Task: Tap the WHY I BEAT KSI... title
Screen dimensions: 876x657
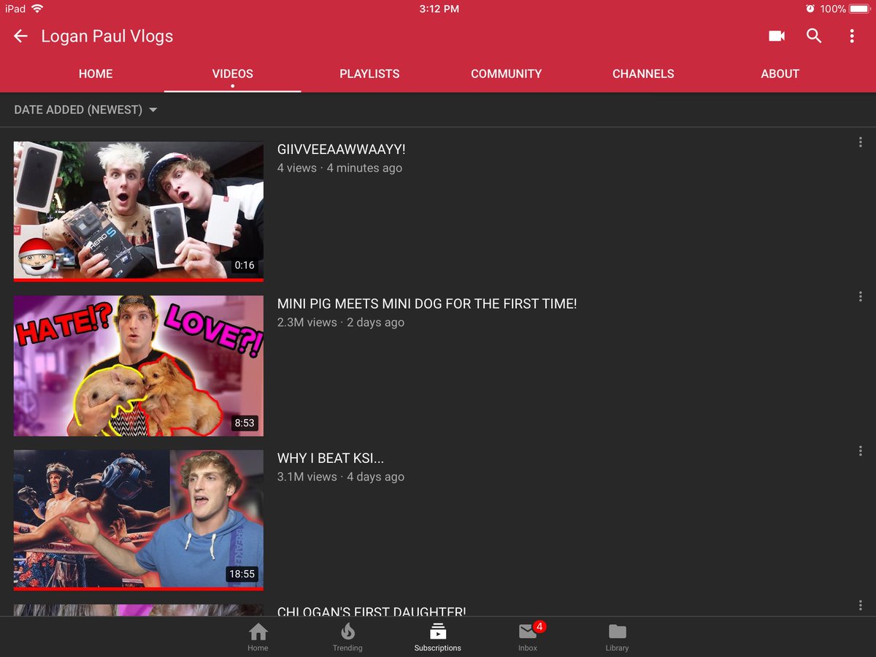Action: click(x=331, y=458)
